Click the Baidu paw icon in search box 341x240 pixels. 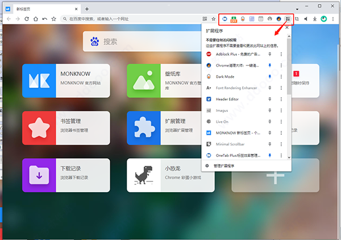(94, 42)
